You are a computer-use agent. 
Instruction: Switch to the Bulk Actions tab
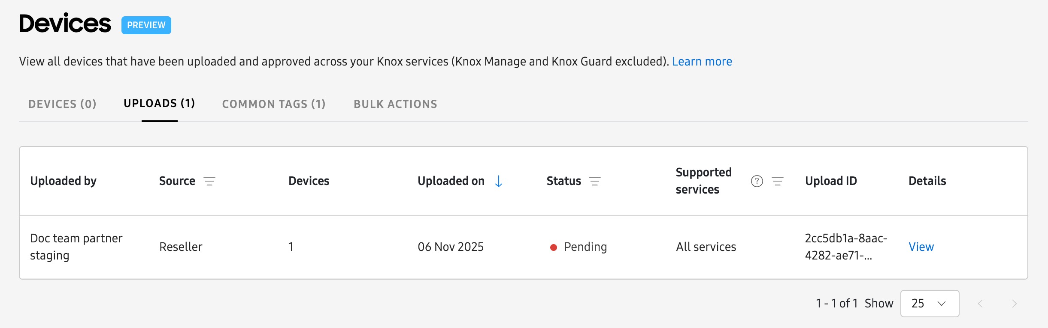pos(395,104)
